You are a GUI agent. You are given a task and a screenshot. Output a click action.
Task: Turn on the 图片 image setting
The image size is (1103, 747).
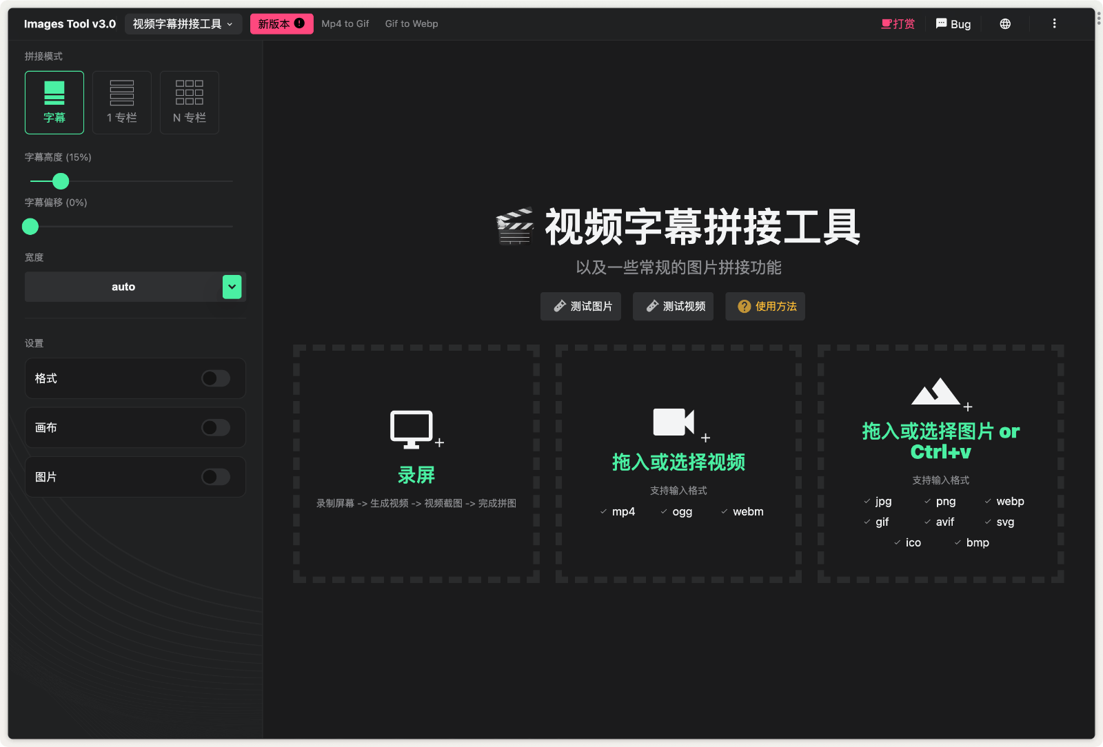click(x=216, y=477)
